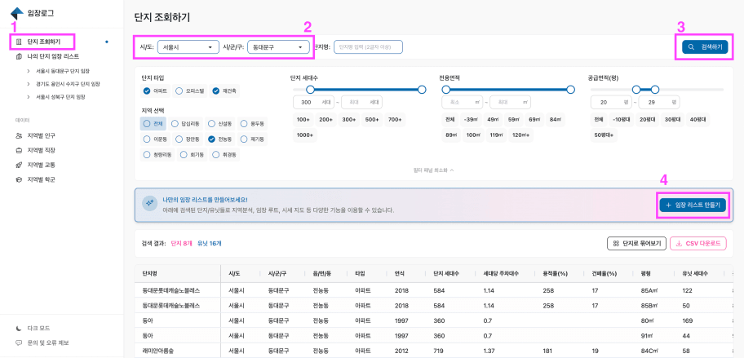Click the 지역별 학군 graduation cap icon
744x358 pixels.
click(19, 179)
